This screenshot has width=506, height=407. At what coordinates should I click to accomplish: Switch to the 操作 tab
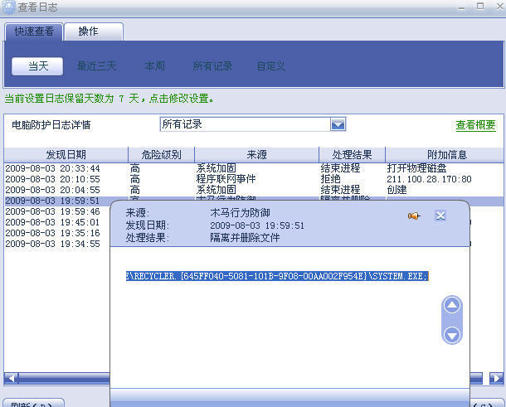94,31
